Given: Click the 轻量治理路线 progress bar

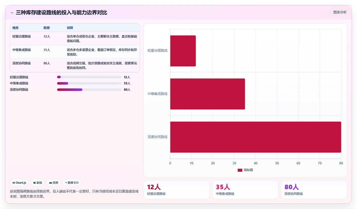Looking at the screenshot, I should [89, 77].
